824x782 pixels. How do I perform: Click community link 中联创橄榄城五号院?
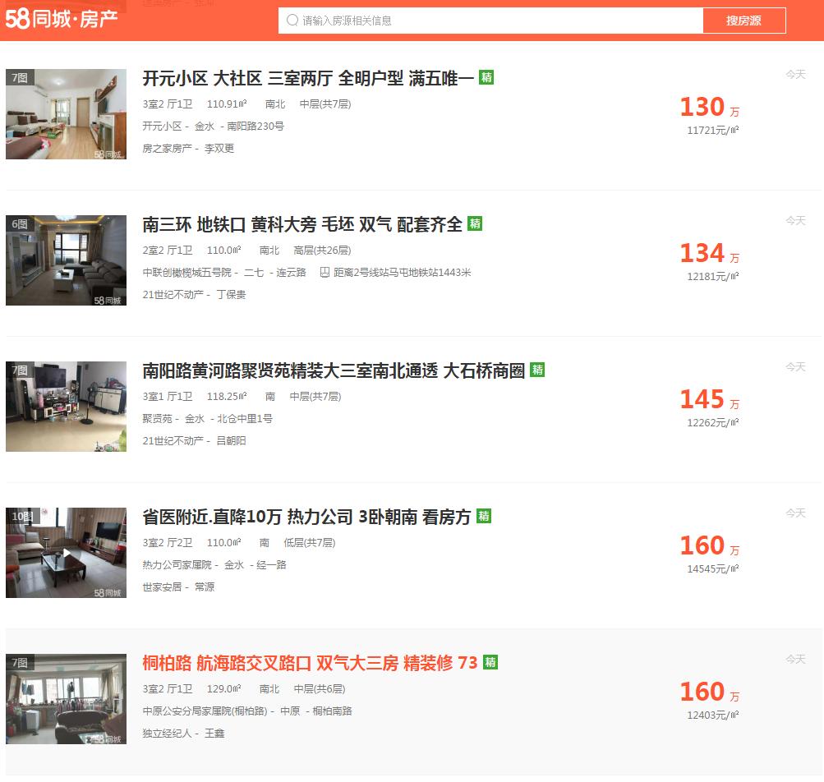[186, 272]
